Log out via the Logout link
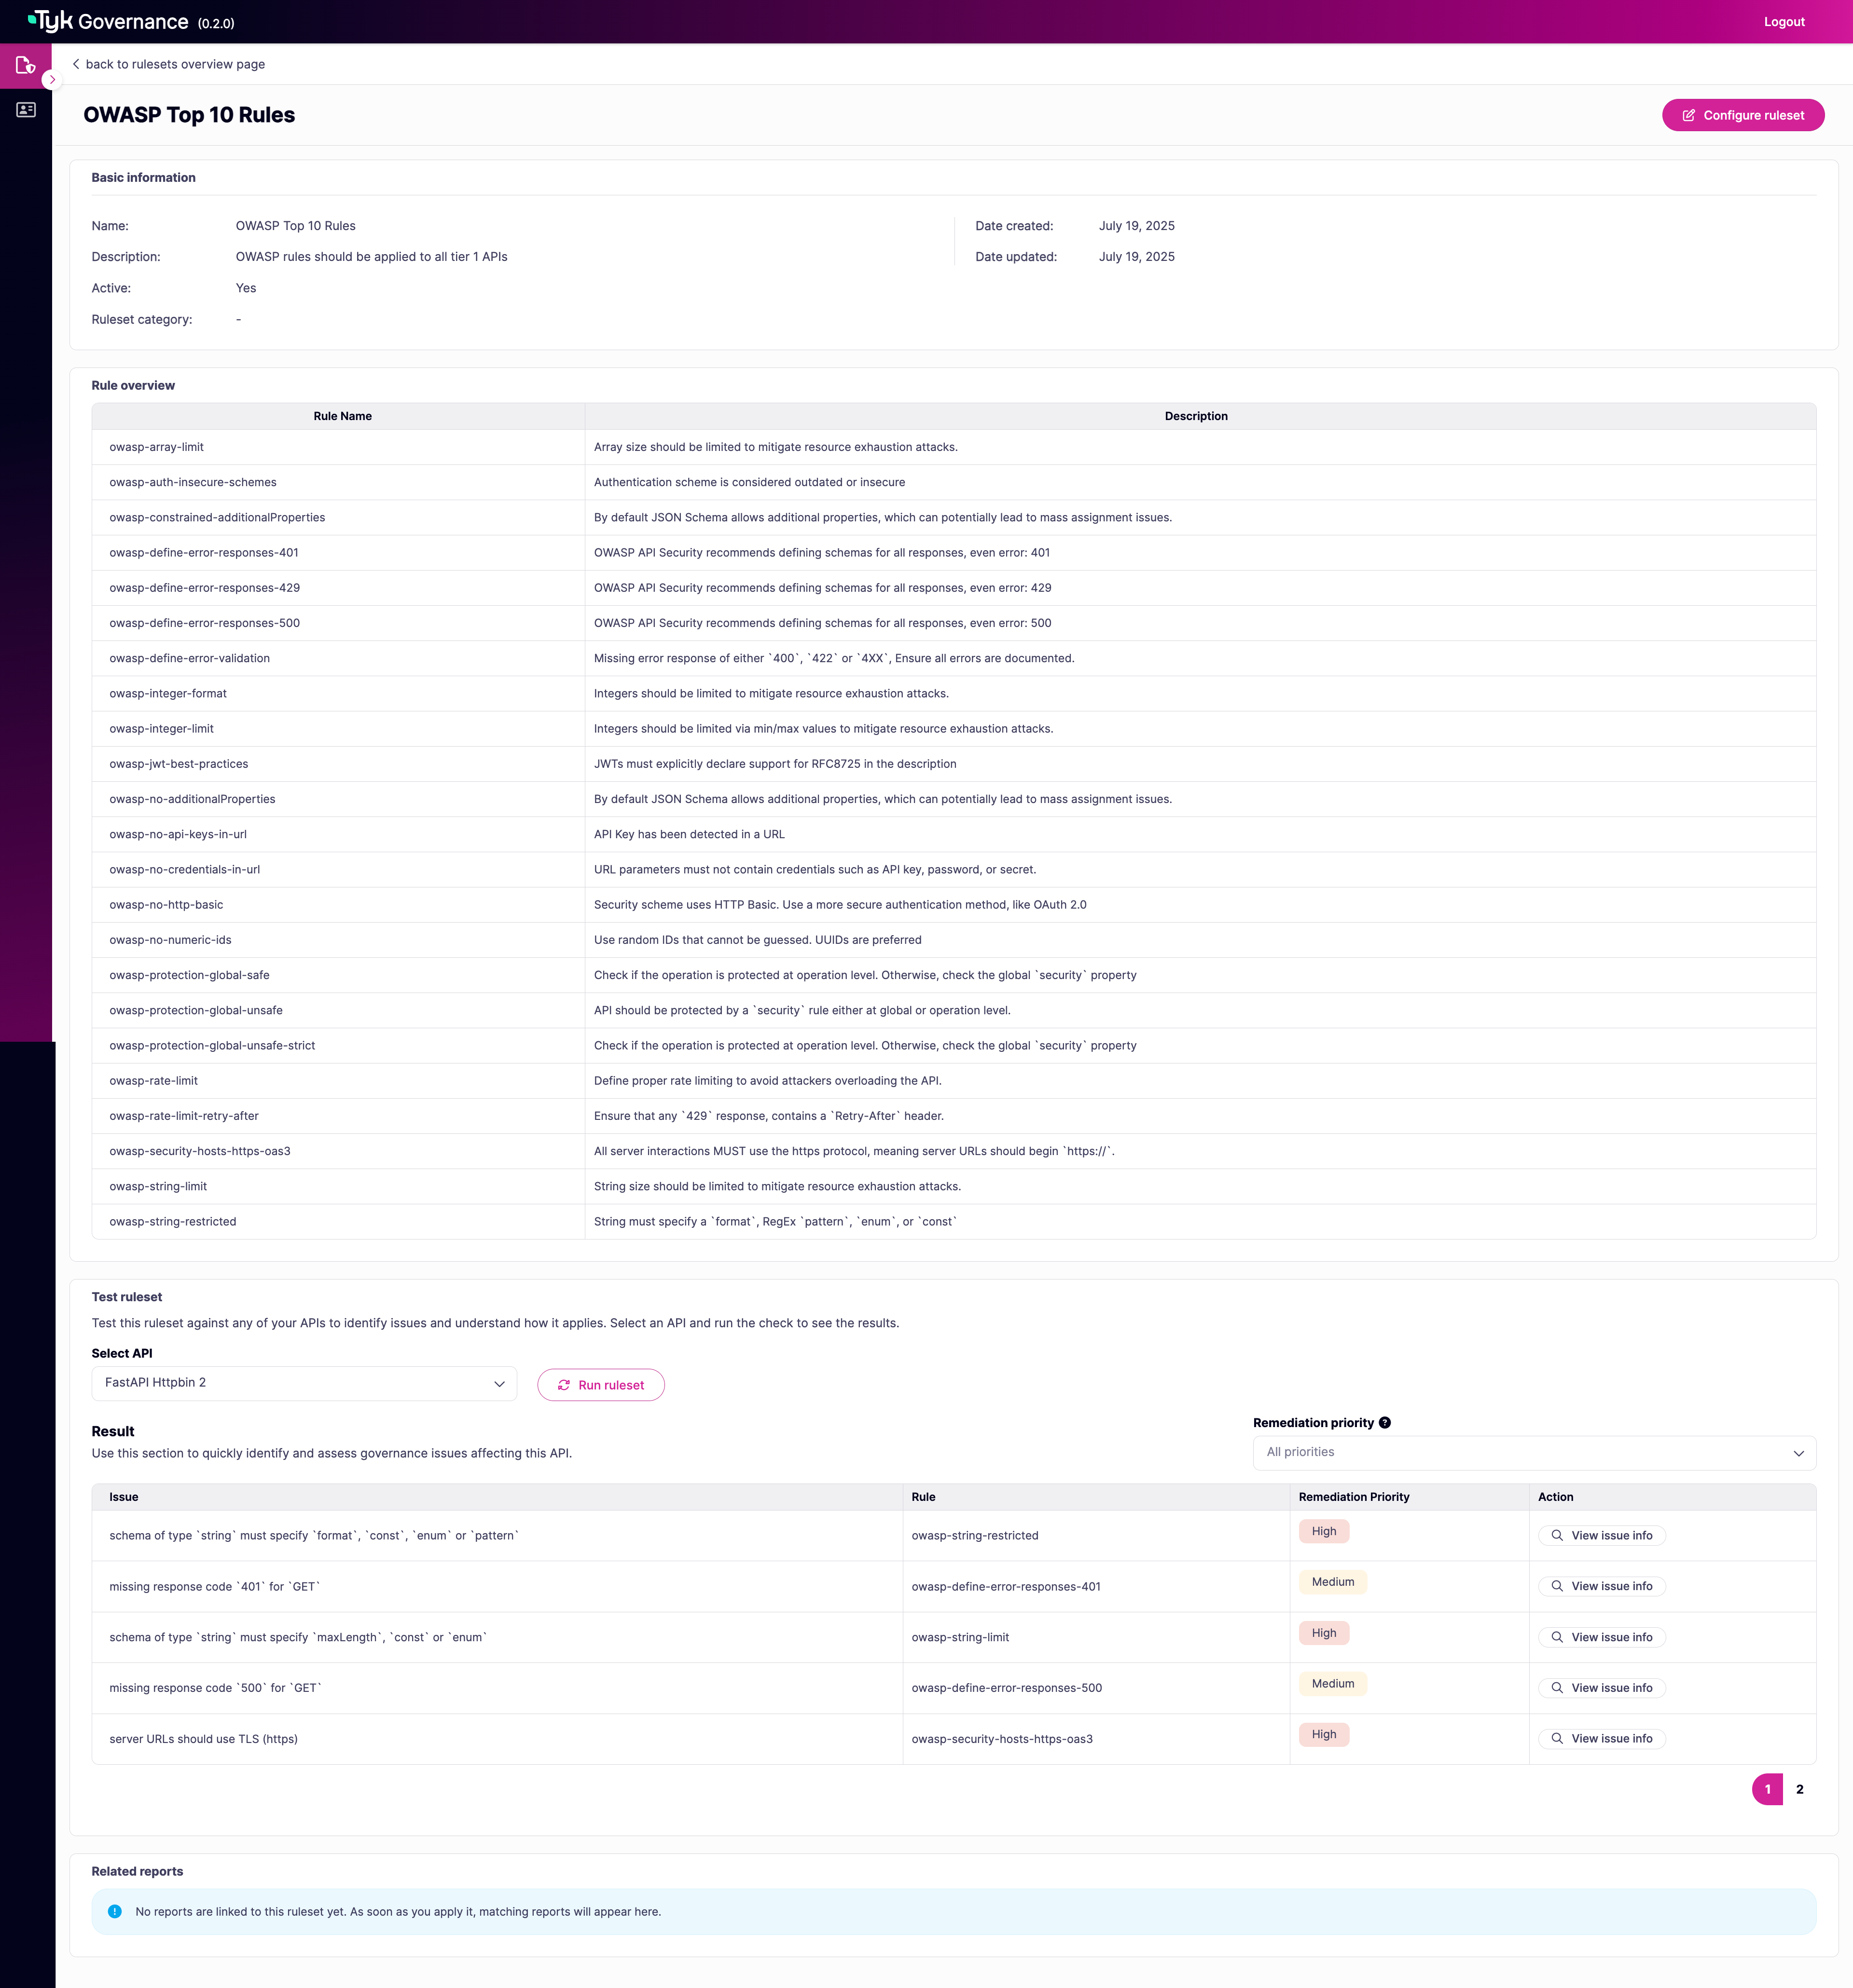The width and height of the screenshot is (1853, 1988). tap(1784, 22)
